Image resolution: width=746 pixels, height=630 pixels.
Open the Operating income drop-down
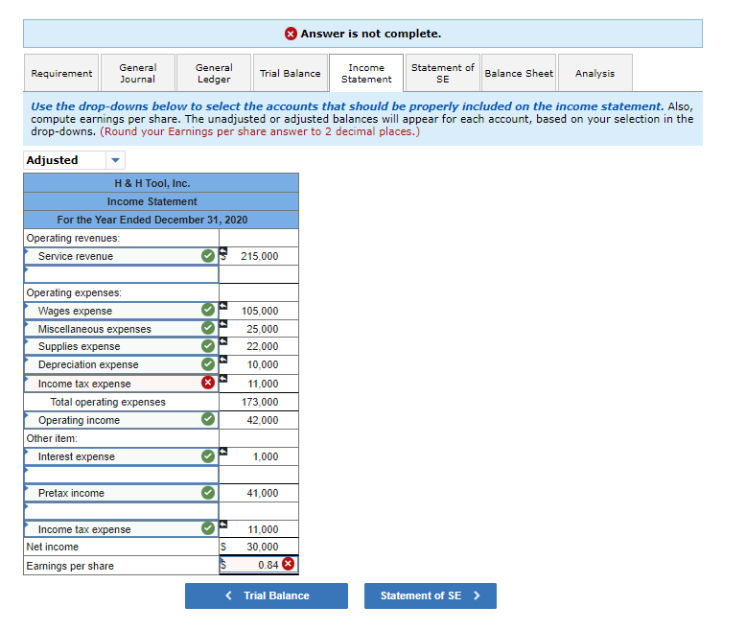[x=122, y=420]
